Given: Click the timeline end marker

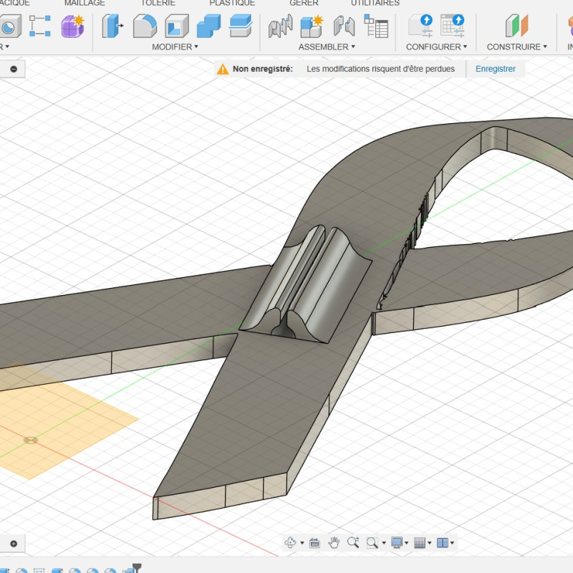Looking at the screenshot, I should (x=137, y=568).
